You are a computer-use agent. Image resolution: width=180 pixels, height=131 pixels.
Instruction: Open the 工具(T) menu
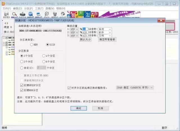pos(39,9)
